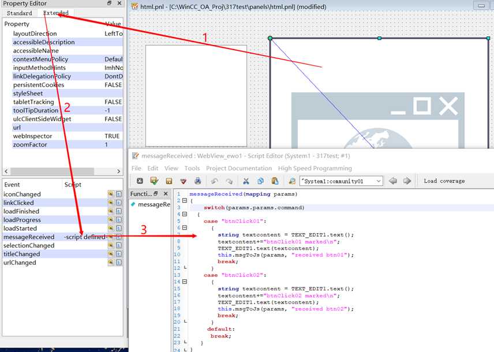This screenshot has height=352, width=494.
Task: Open the Edit menu in Script Editor
Action: tap(153, 168)
